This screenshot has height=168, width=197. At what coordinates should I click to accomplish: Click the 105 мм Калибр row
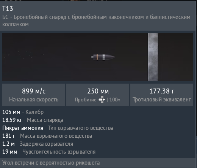pyautogui.click(x=23, y=112)
